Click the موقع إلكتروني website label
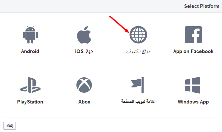Image resolution: width=222 pixels, height=132 pixels. 138,51
